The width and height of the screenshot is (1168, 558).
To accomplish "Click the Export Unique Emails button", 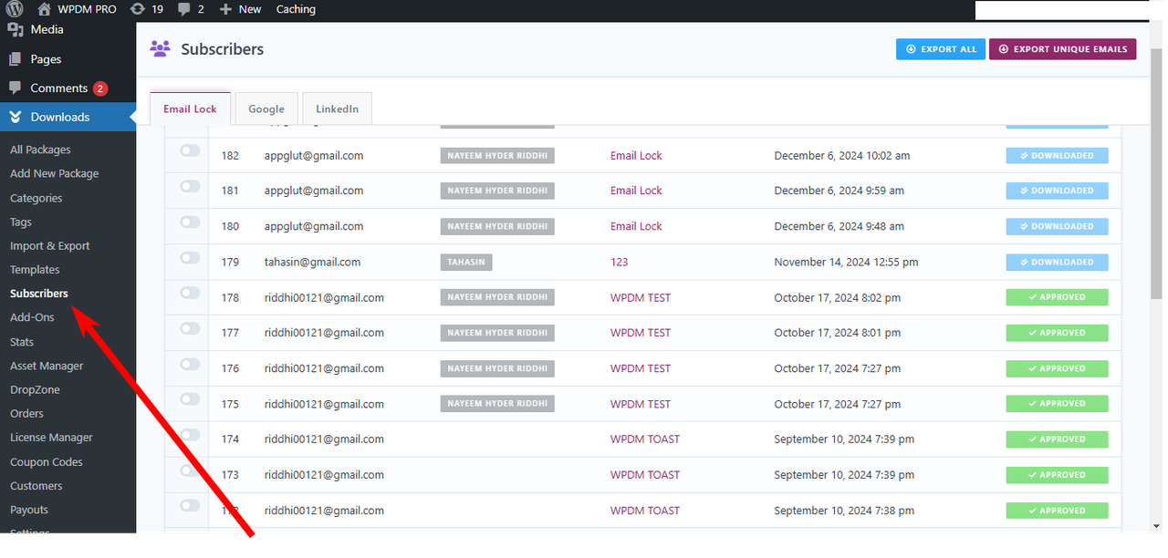I will point(1062,49).
